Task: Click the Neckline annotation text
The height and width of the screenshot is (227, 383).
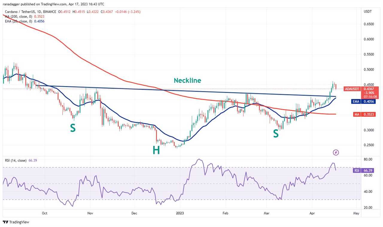Action: click(188, 80)
